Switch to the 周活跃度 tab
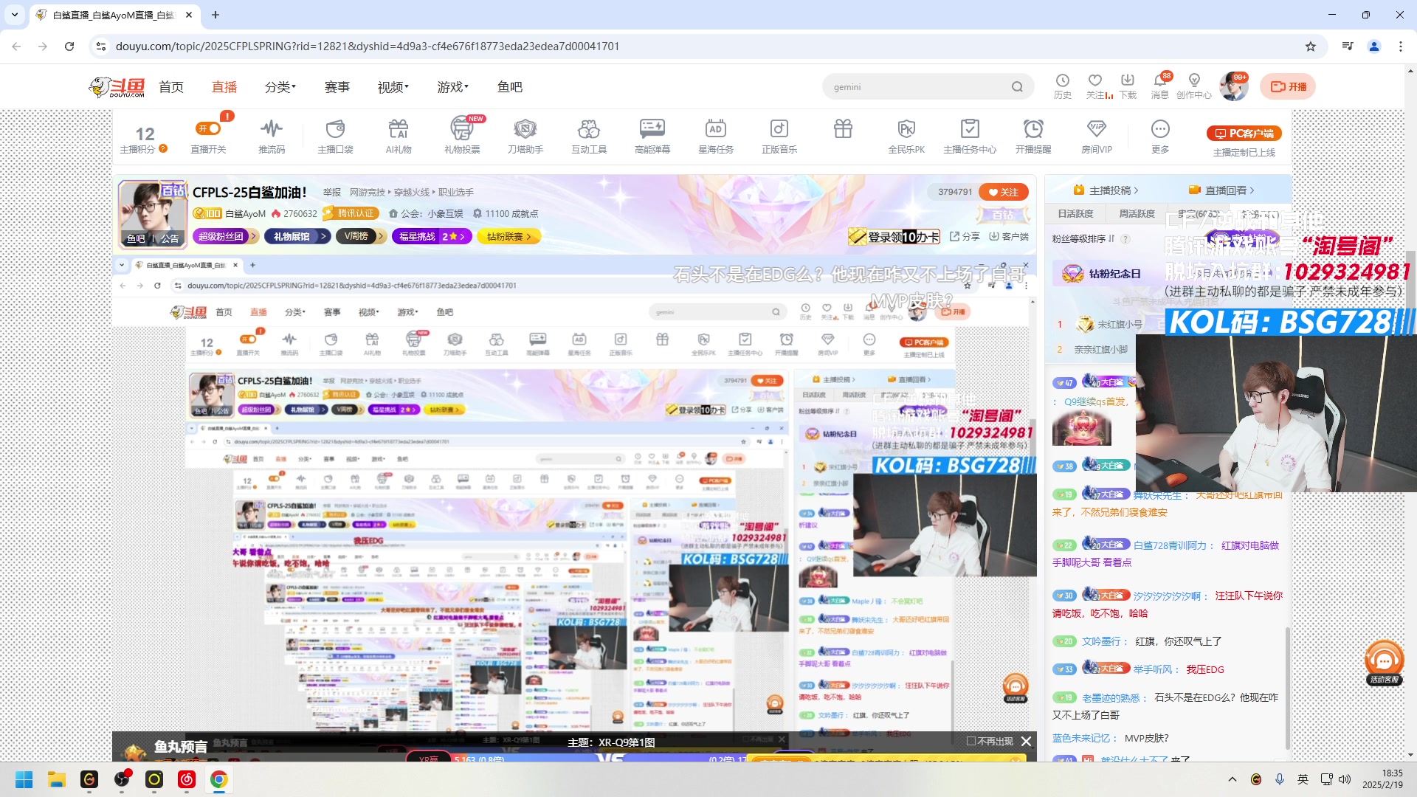Viewport: 1417px width, 797px height. coord(1137,214)
